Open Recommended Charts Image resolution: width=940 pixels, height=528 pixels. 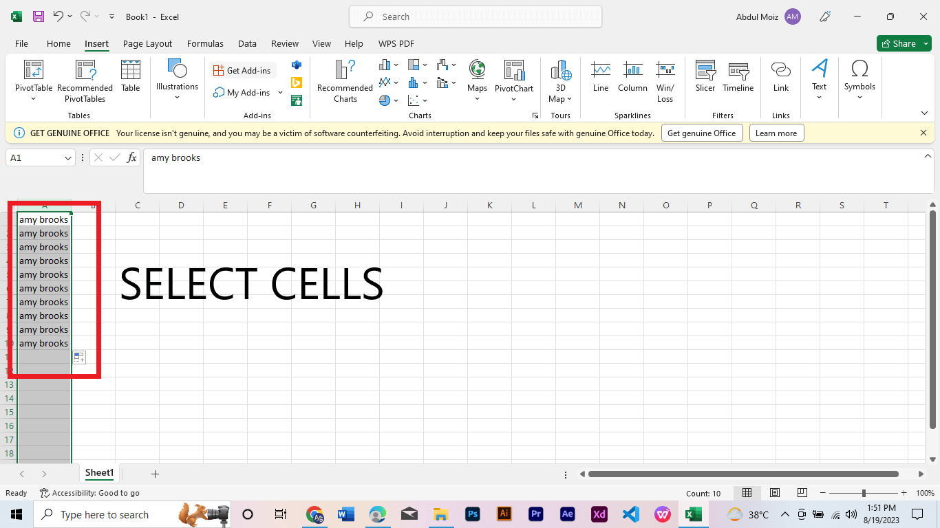pos(345,81)
